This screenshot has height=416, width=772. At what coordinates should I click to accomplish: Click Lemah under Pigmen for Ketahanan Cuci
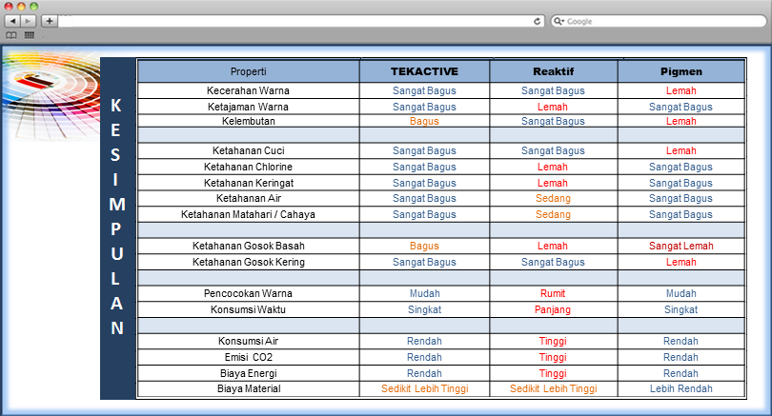point(681,150)
